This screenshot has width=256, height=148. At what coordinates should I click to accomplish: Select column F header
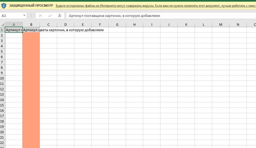[100, 25]
